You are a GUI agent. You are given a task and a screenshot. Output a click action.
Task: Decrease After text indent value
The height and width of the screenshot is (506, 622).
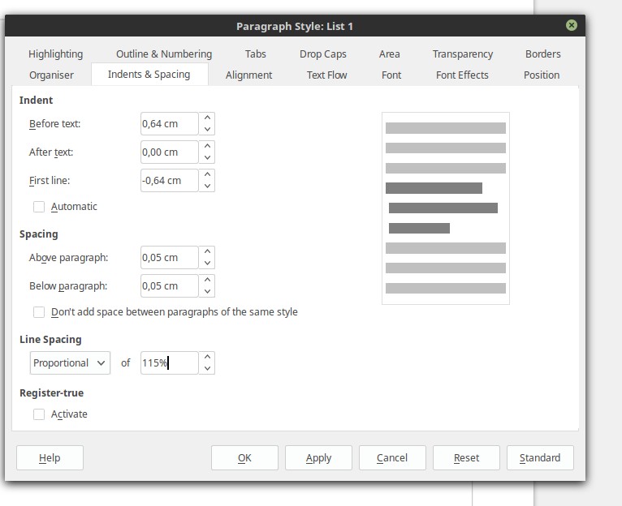pyautogui.click(x=207, y=157)
